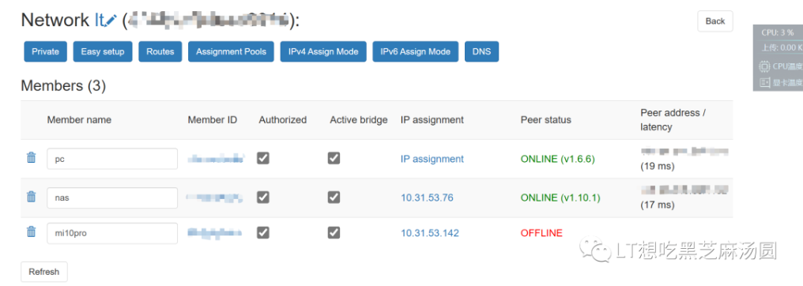Viewport: 803px width, 286px height.
Task: Toggle Active bridge for the mi10pro member
Action: pos(334,233)
